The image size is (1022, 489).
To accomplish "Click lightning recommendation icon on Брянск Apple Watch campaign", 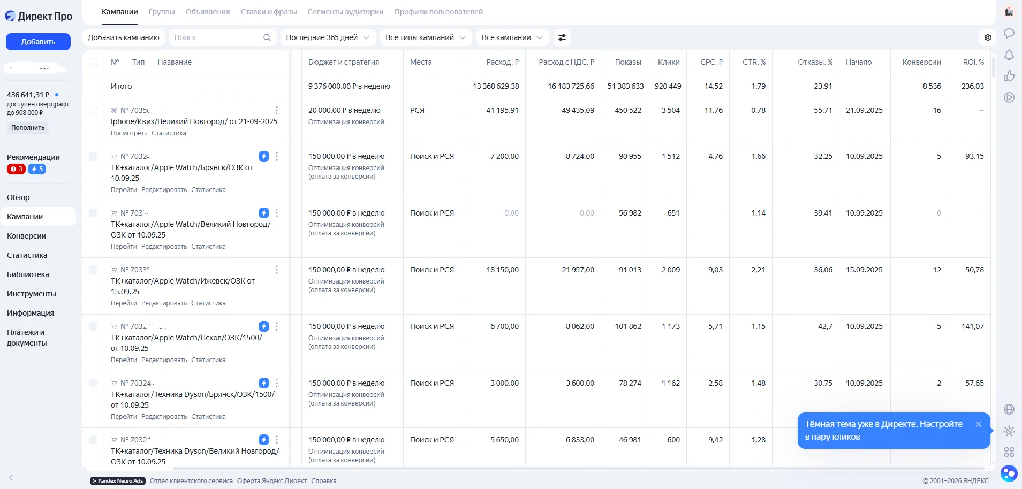I will tap(264, 156).
